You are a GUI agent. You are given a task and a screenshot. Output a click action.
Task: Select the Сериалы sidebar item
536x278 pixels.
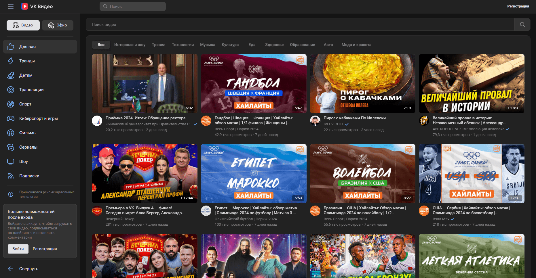pyautogui.click(x=28, y=147)
